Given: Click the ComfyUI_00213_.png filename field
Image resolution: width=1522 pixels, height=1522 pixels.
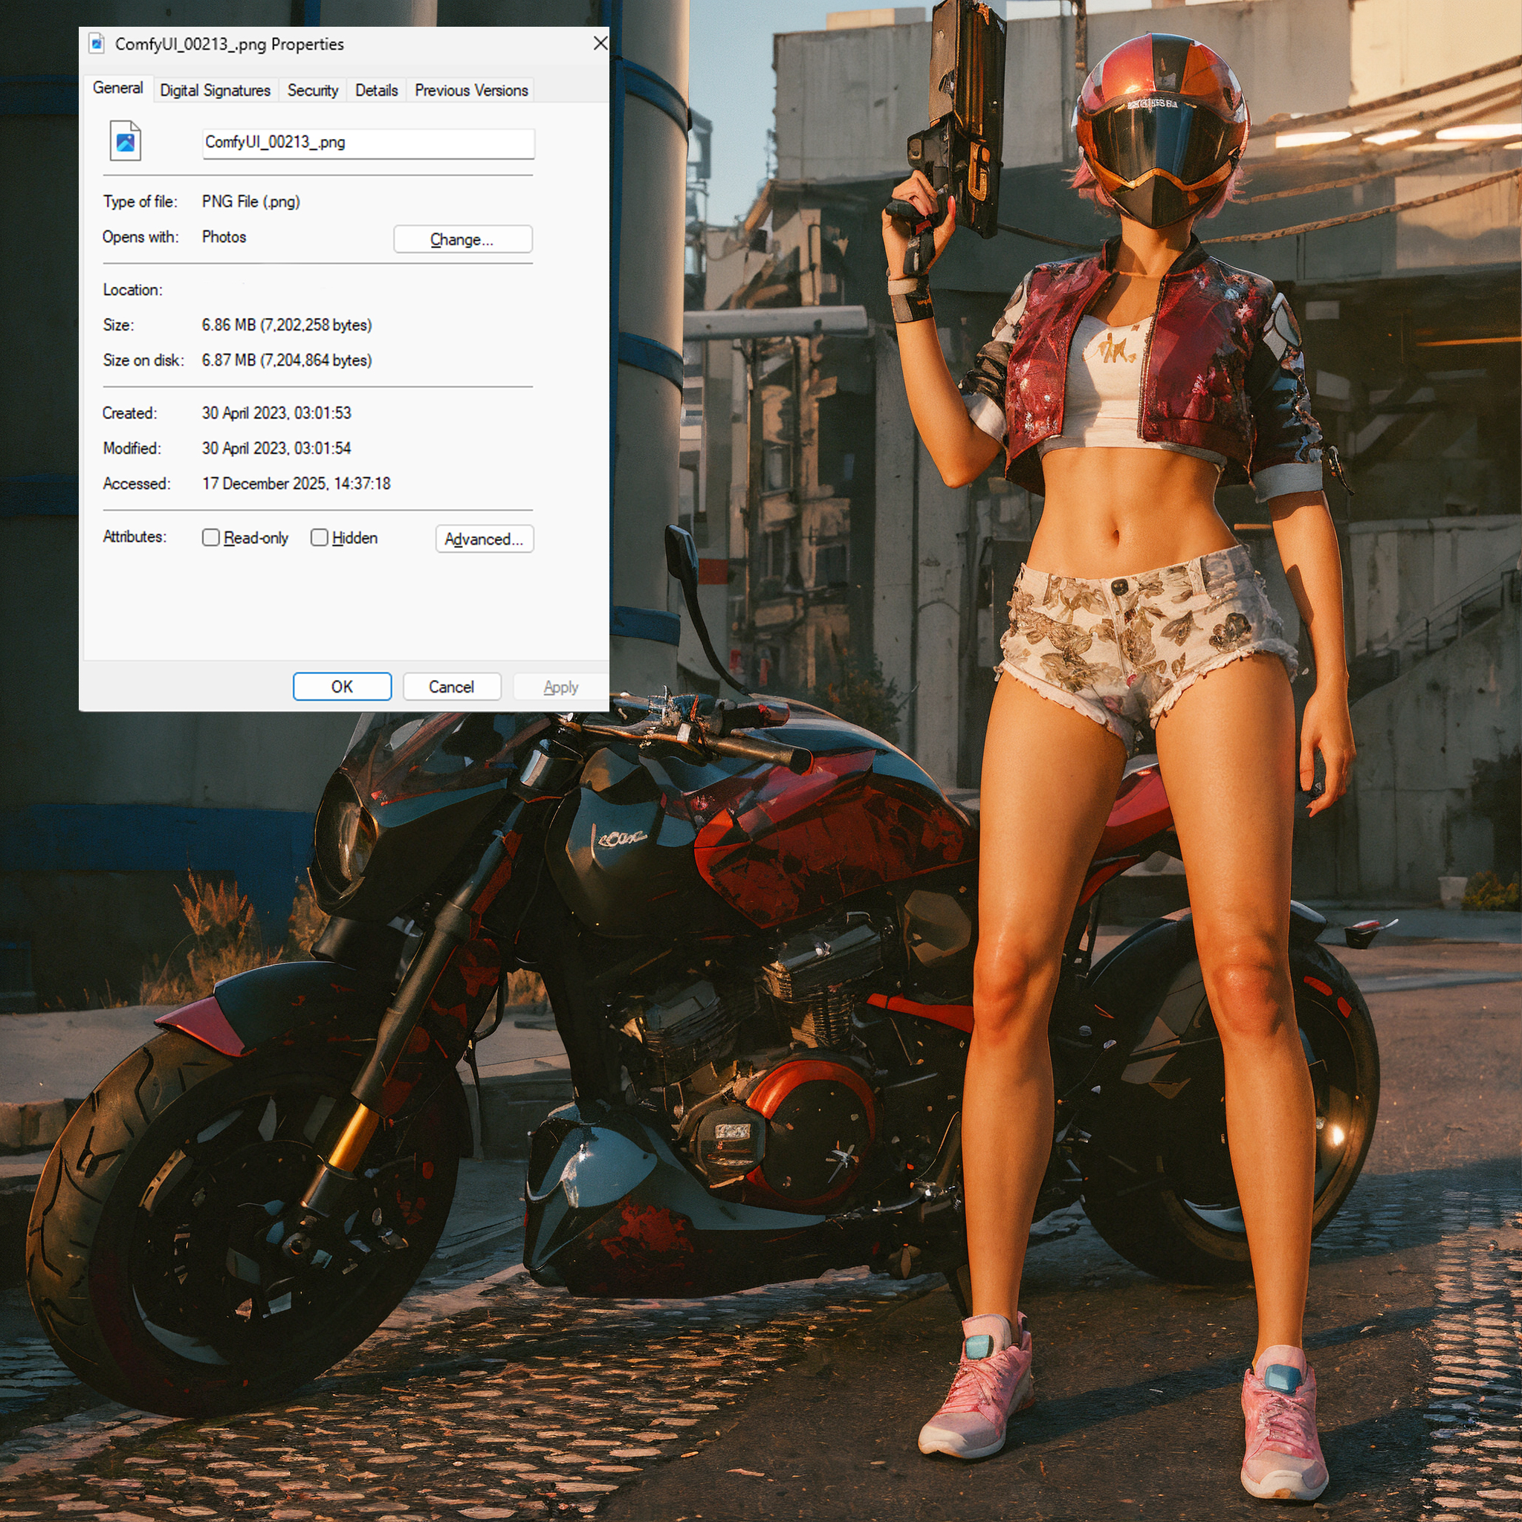Looking at the screenshot, I should pos(368,143).
